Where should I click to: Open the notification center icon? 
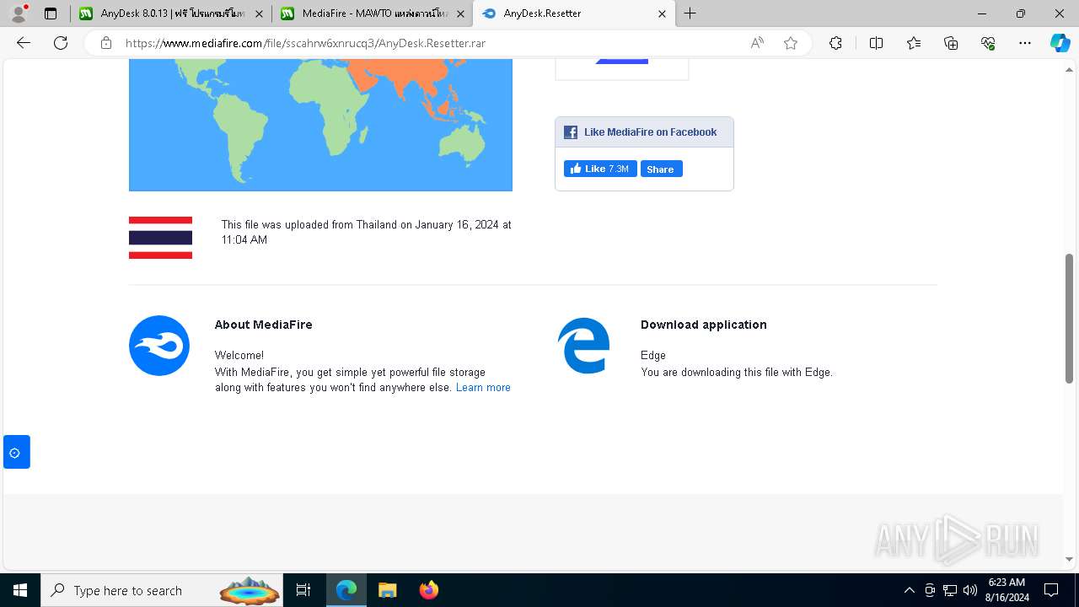pyautogui.click(x=1051, y=590)
